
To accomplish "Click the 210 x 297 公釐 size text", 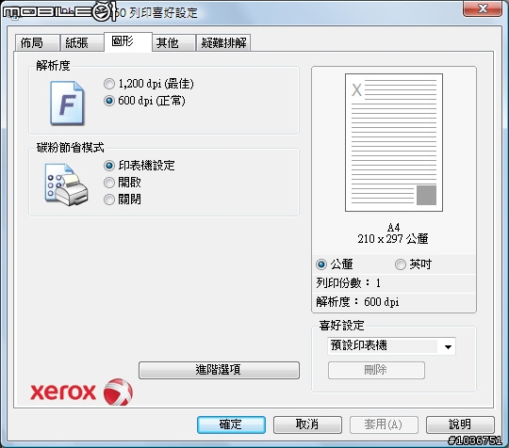I will point(393,239).
